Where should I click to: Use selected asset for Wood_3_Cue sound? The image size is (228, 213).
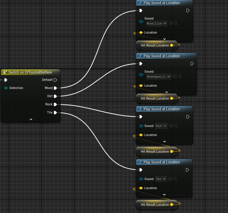[171, 23]
